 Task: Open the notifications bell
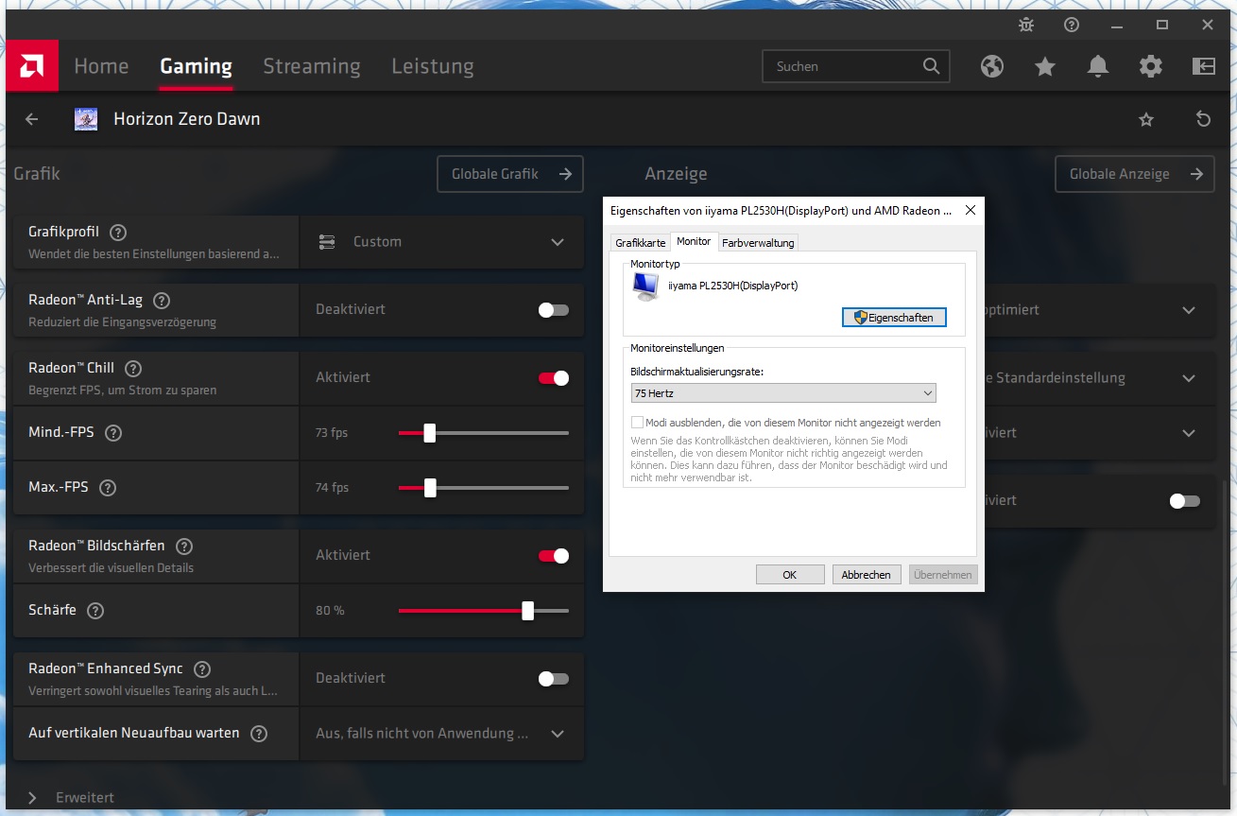[1097, 66]
